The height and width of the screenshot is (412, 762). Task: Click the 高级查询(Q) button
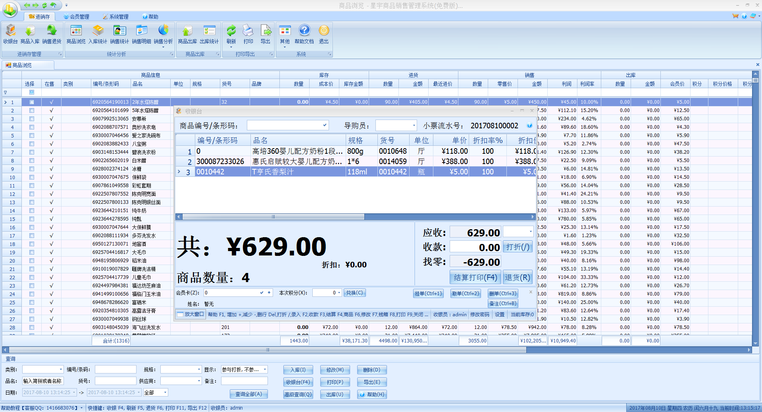[x=298, y=394]
